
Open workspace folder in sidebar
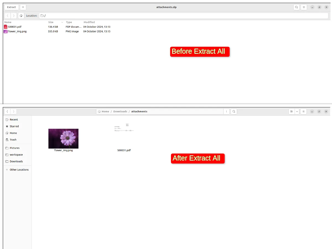click(17, 155)
